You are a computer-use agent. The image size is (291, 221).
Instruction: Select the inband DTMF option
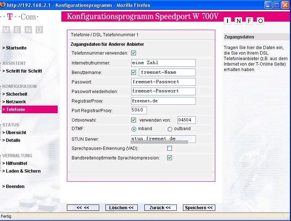[134, 129]
